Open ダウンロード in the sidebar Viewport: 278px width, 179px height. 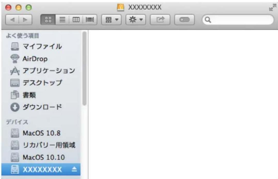(41, 107)
